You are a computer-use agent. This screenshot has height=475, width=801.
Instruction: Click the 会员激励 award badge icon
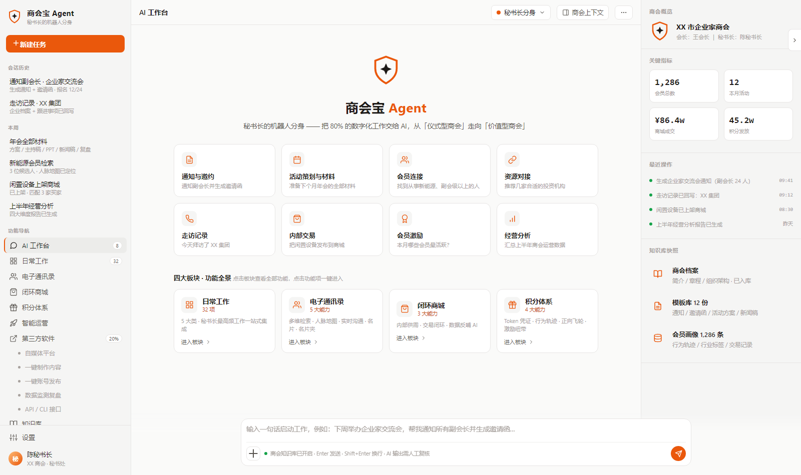(405, 219)
